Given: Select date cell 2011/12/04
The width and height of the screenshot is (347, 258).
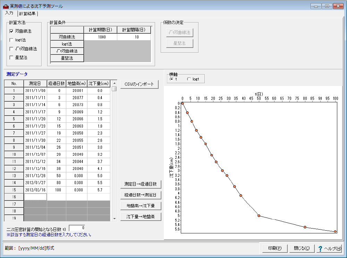Looking at the screenshot, I should tap(35, 147).
